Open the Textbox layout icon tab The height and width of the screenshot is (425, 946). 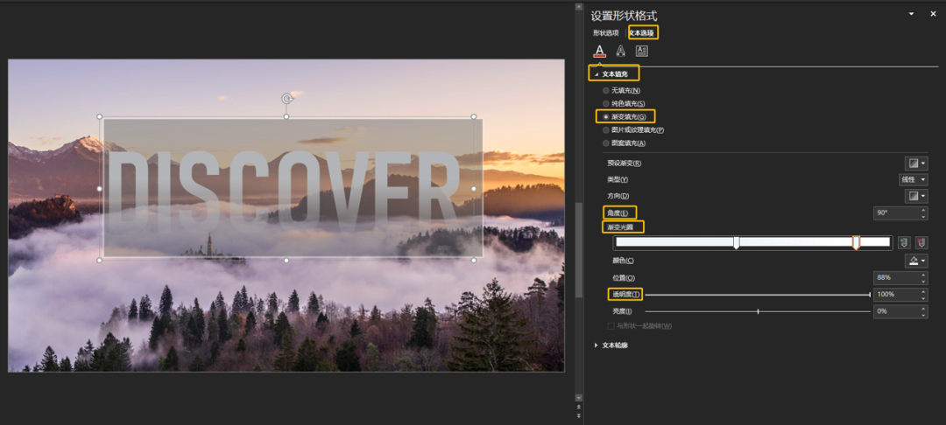[x=641, y=52]
